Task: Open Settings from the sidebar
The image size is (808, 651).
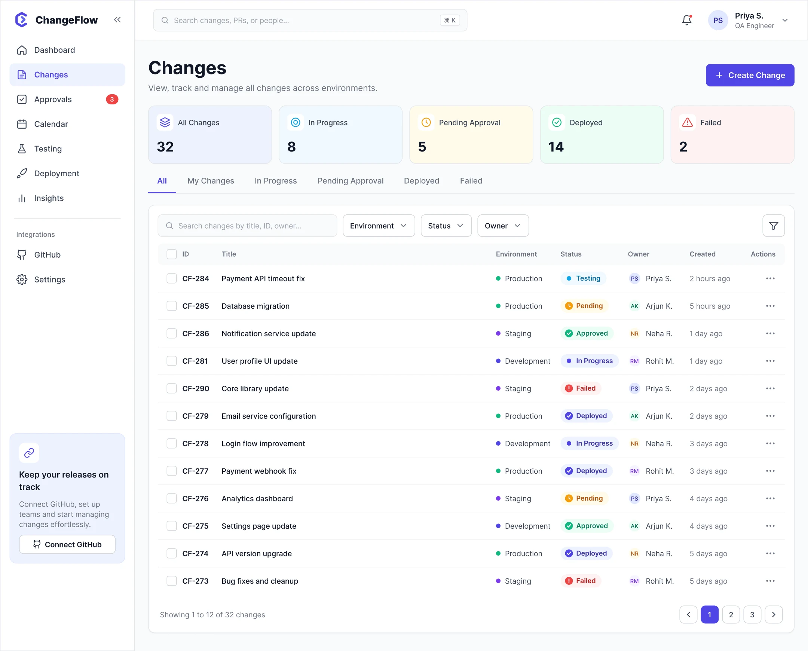Action: click(67, 280)
